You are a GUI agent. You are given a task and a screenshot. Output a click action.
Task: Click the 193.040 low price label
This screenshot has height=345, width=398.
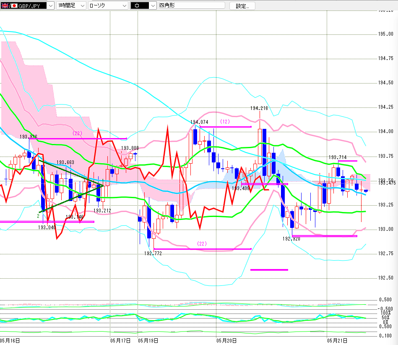(x=47, y=227)
